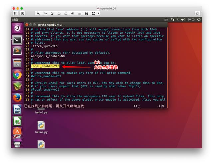The height and width of the screenshot is (164, 213).
Task: Click the VM sound speaker icon
Action: tap(73, 13)
